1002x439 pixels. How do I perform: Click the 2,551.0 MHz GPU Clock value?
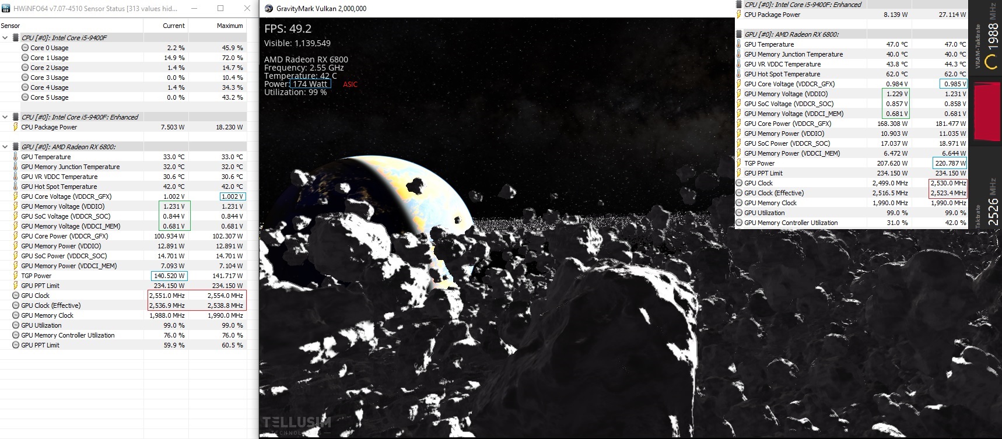point(167,296)
